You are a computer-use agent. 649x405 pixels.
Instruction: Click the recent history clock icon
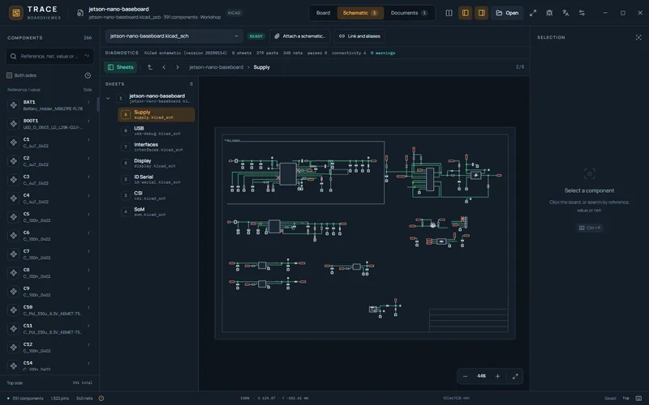tap(88, 75)
